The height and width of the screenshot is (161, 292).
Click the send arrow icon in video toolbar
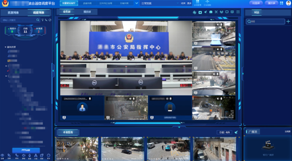tap(205, 12)
